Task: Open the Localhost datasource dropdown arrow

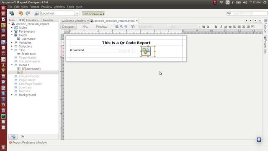Action: (x=77, y=13)
